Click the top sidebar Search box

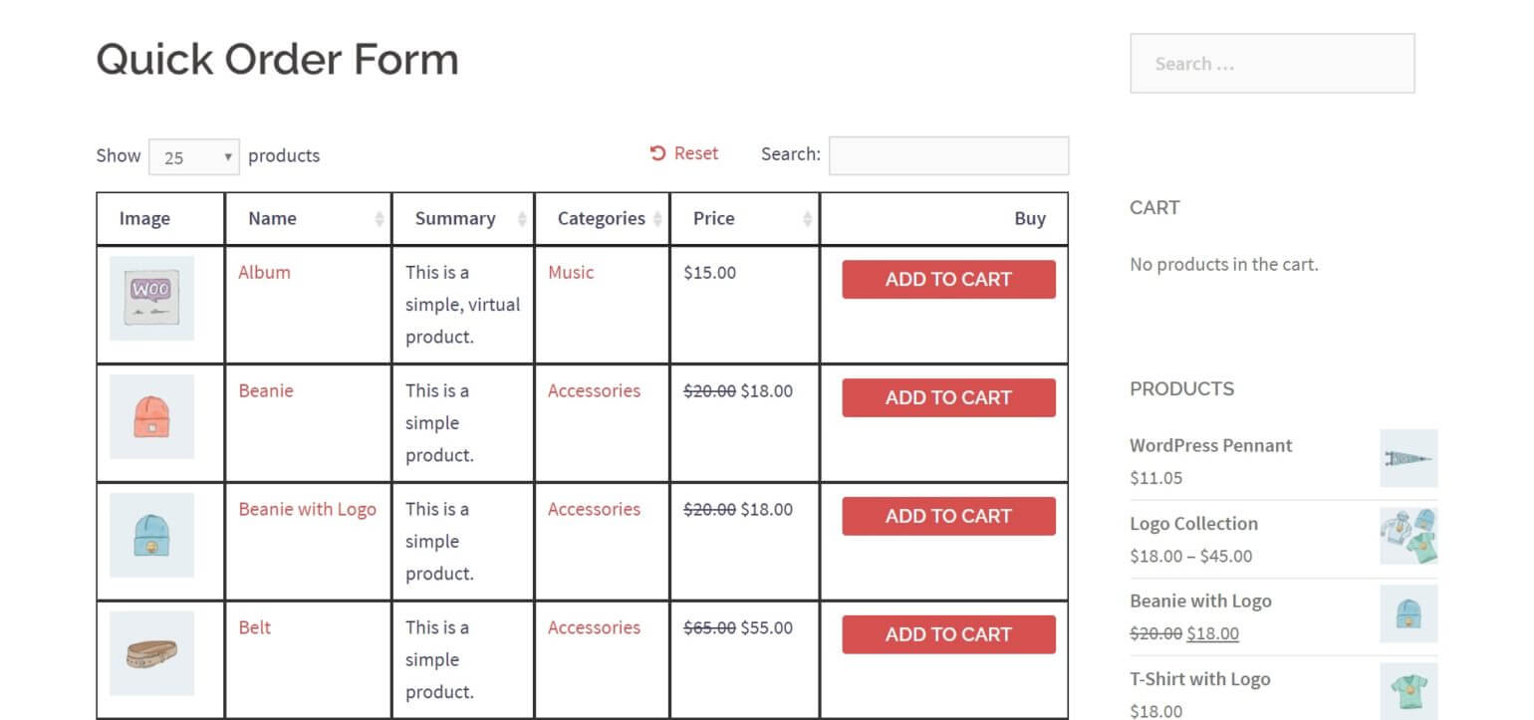tap(1272, 64)
